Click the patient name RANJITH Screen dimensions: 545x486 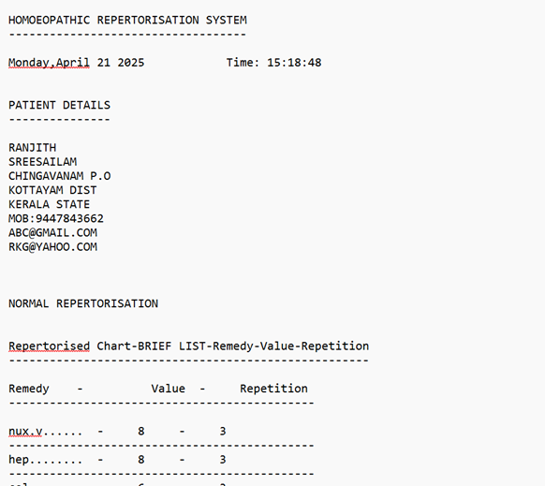click(33, 148)
